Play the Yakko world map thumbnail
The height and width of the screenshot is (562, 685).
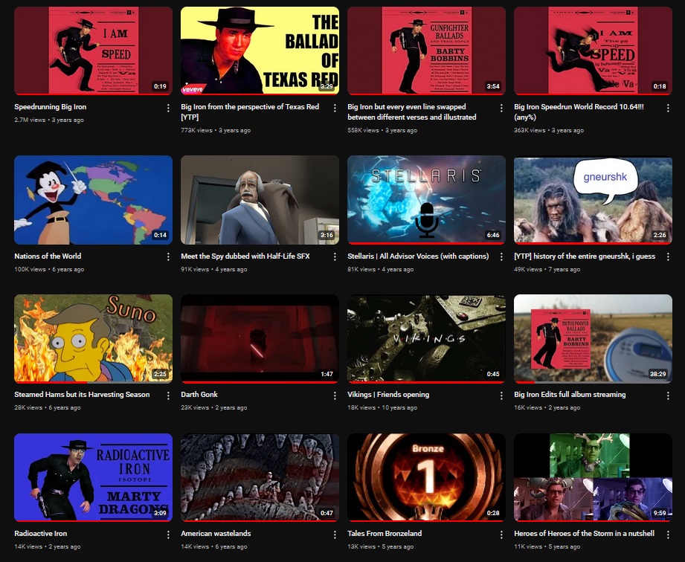tap(93, 199)
